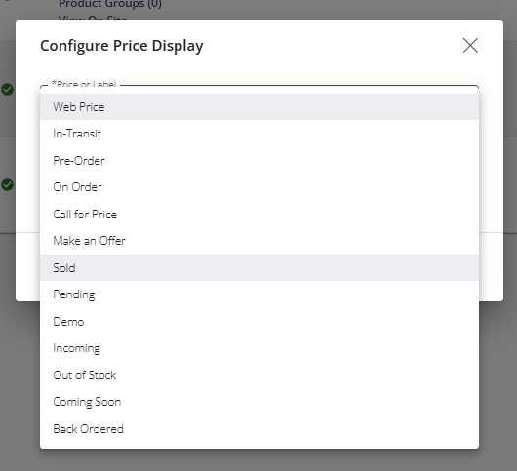This screenshot has width=517, height=471.
Task: Open the View On Site link
Action: click(93, 19)
